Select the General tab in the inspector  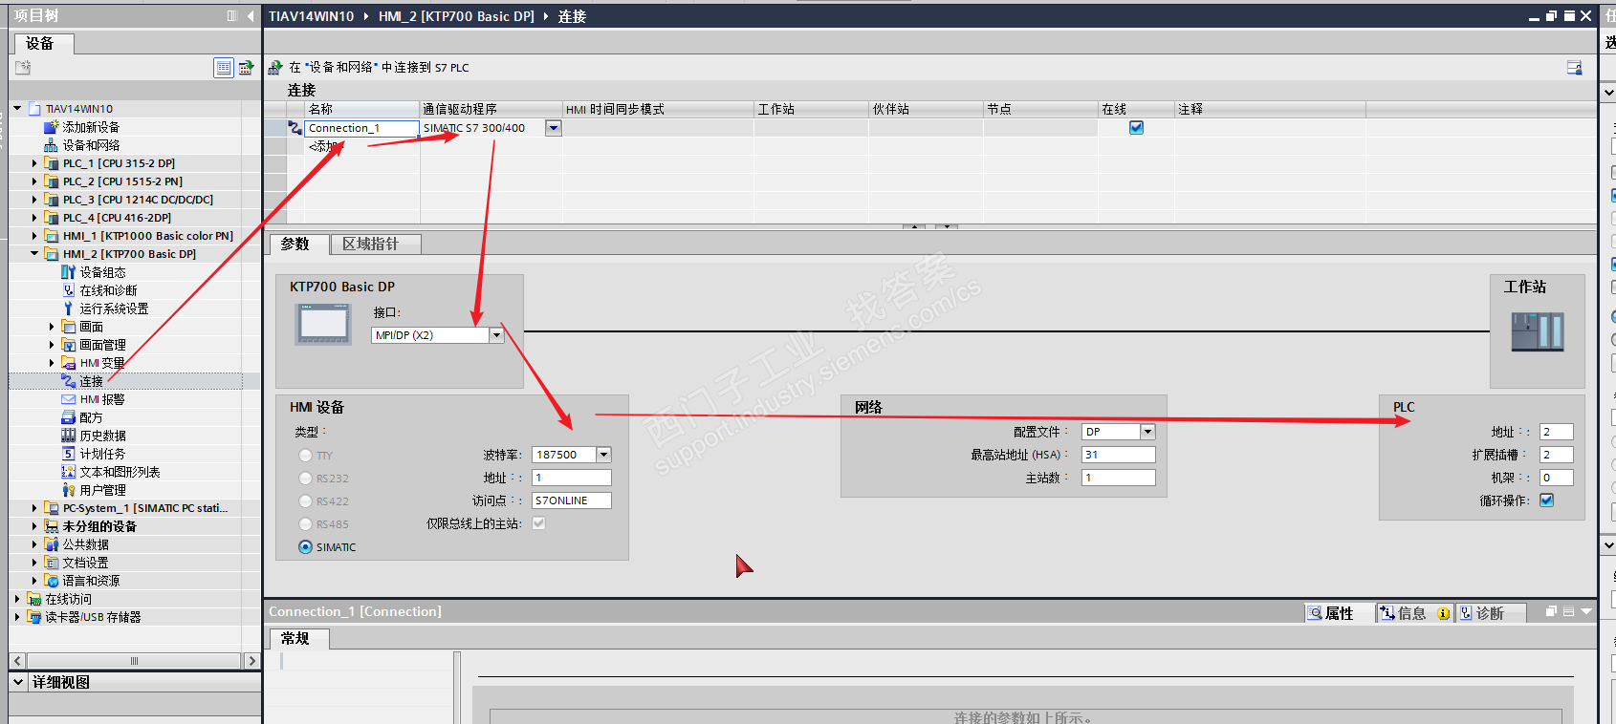click(299, 639)
